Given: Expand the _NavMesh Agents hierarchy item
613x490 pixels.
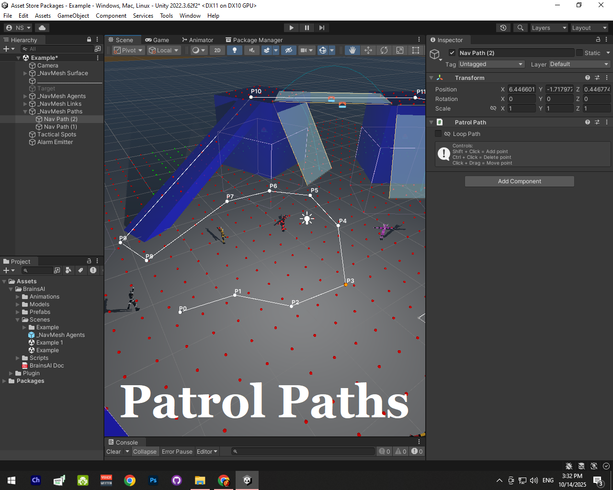Looking at the screenshot, I should pos(25,96).
